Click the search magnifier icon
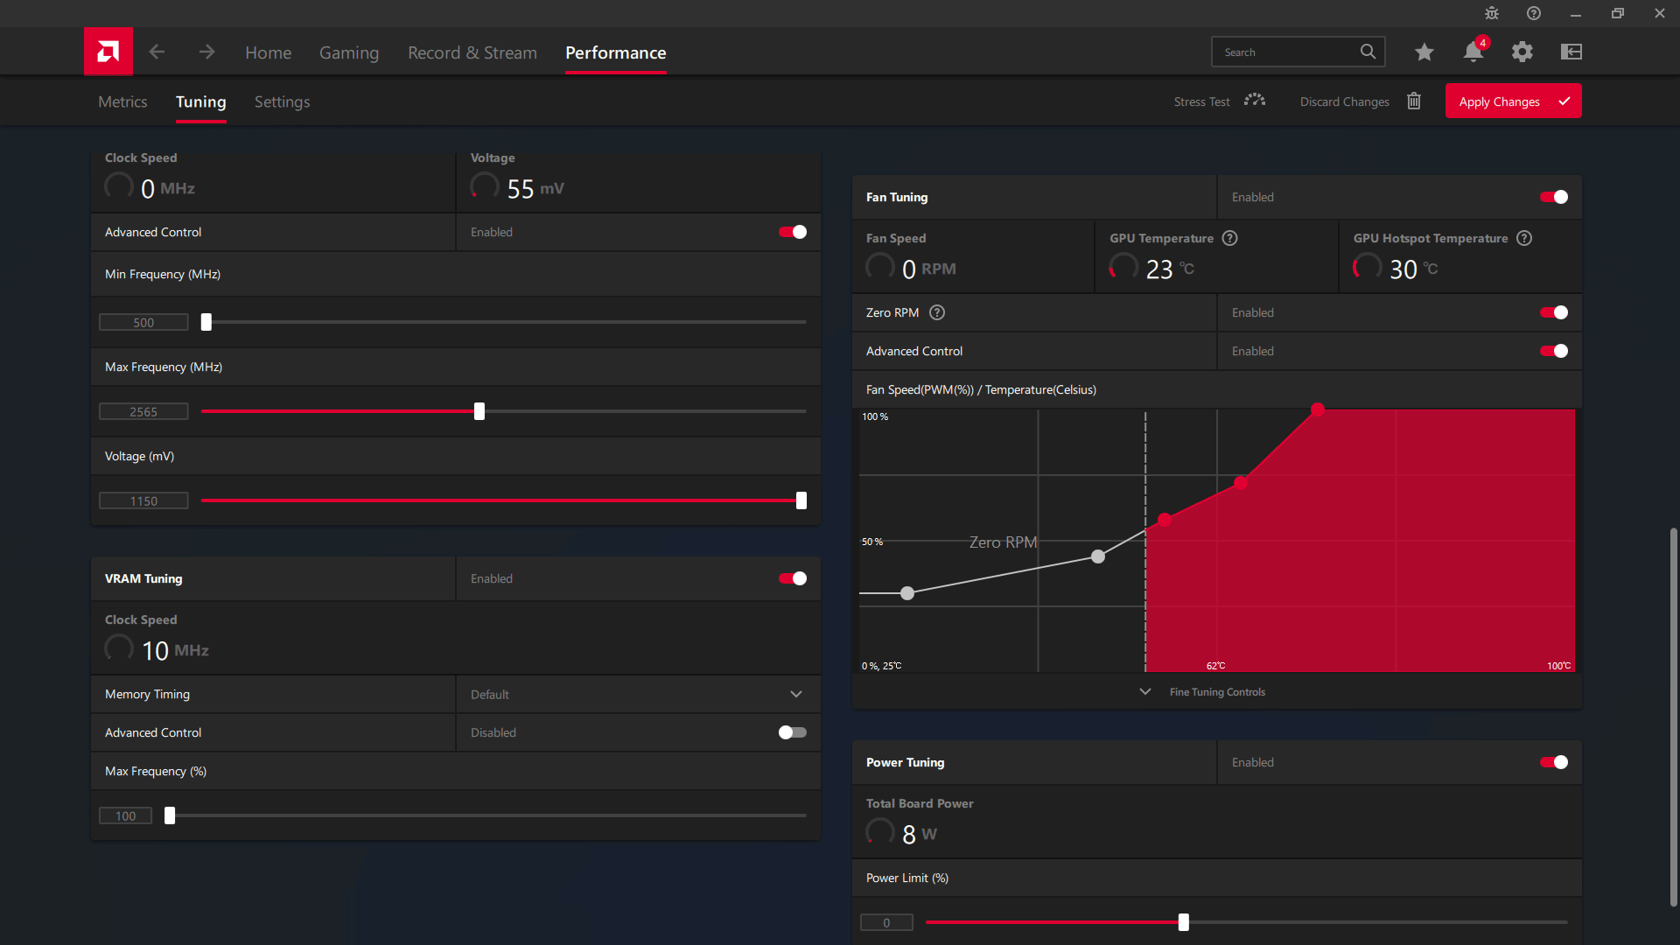The width and height of the screenshot is (1680, 945). tap(1368, 52)
